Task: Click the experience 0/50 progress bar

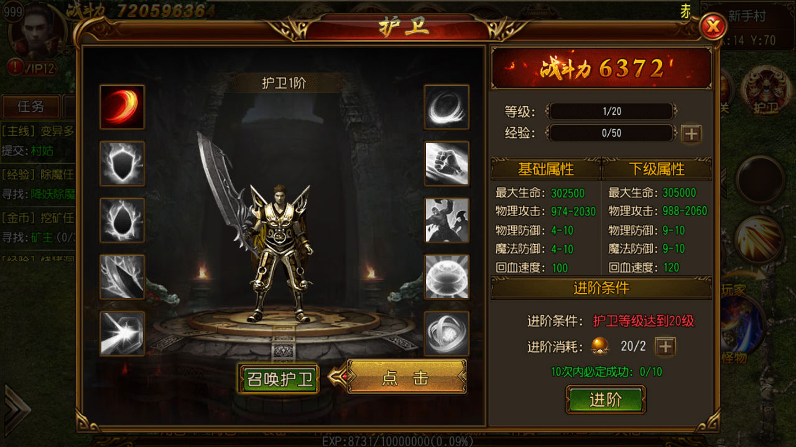Action: click(611, 133)
